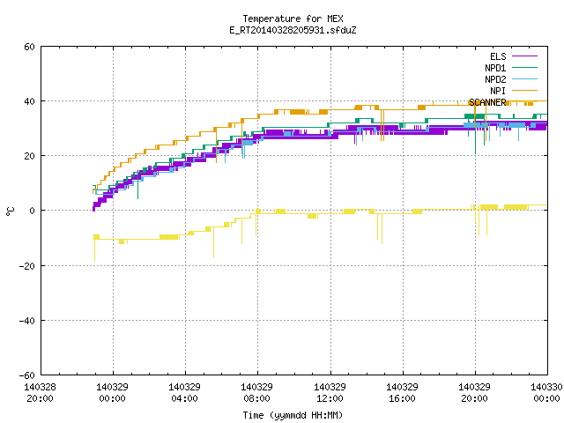This screenshot has height=423, width=564.
Task: Select the filename E_RT20140328205931.sfduZ subtitle
Action: point(293,30)
